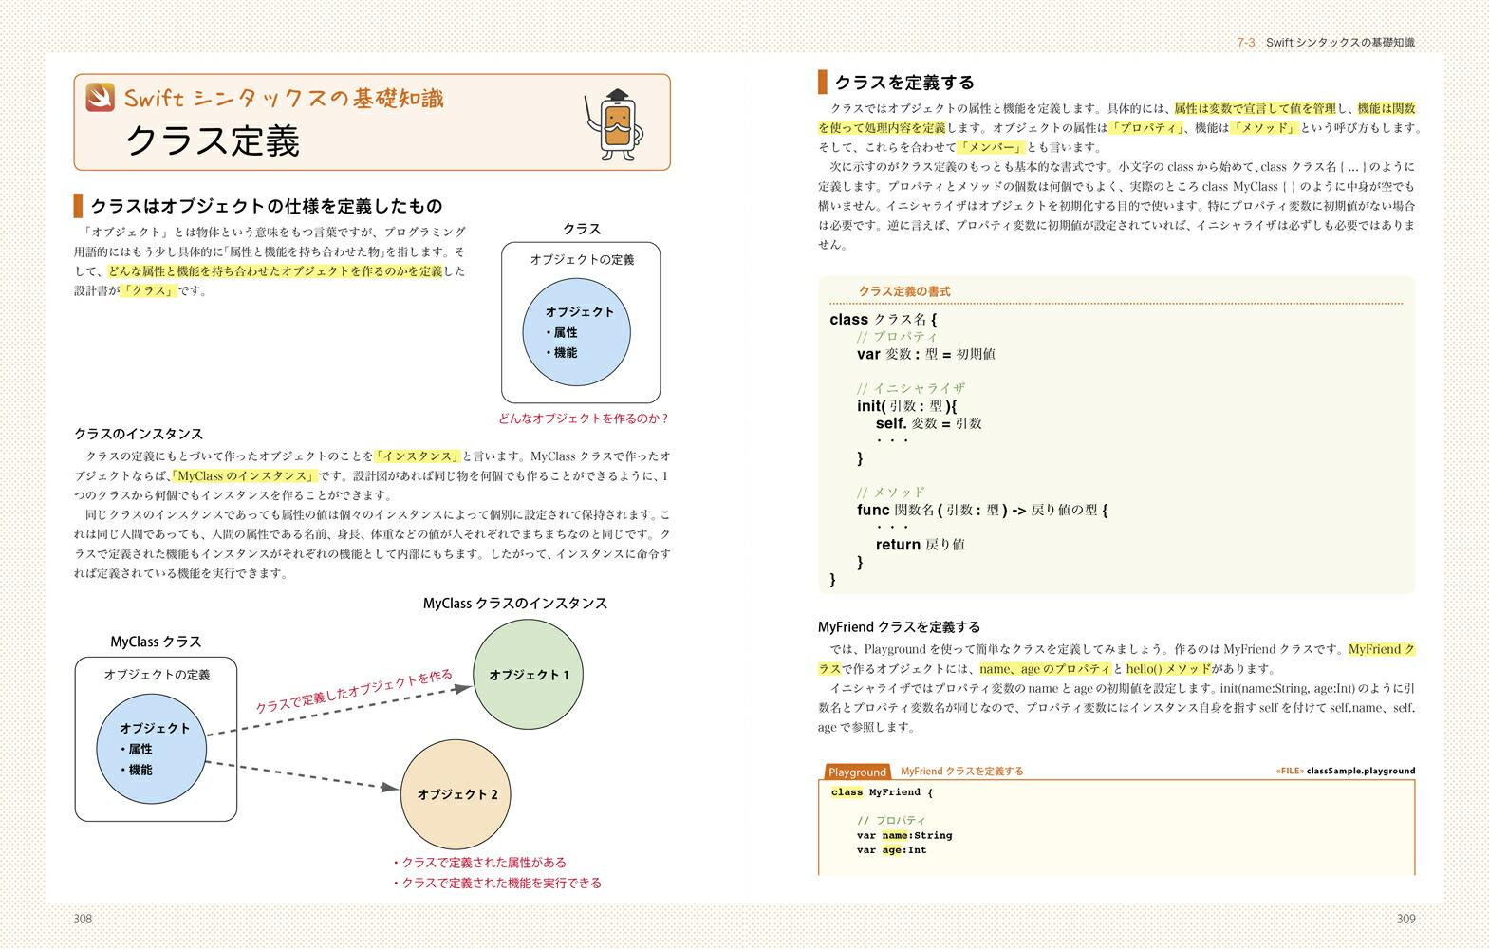Click highlighted term 「プロパティ」
This screenshot has height=949, width=1489.
1148,128
